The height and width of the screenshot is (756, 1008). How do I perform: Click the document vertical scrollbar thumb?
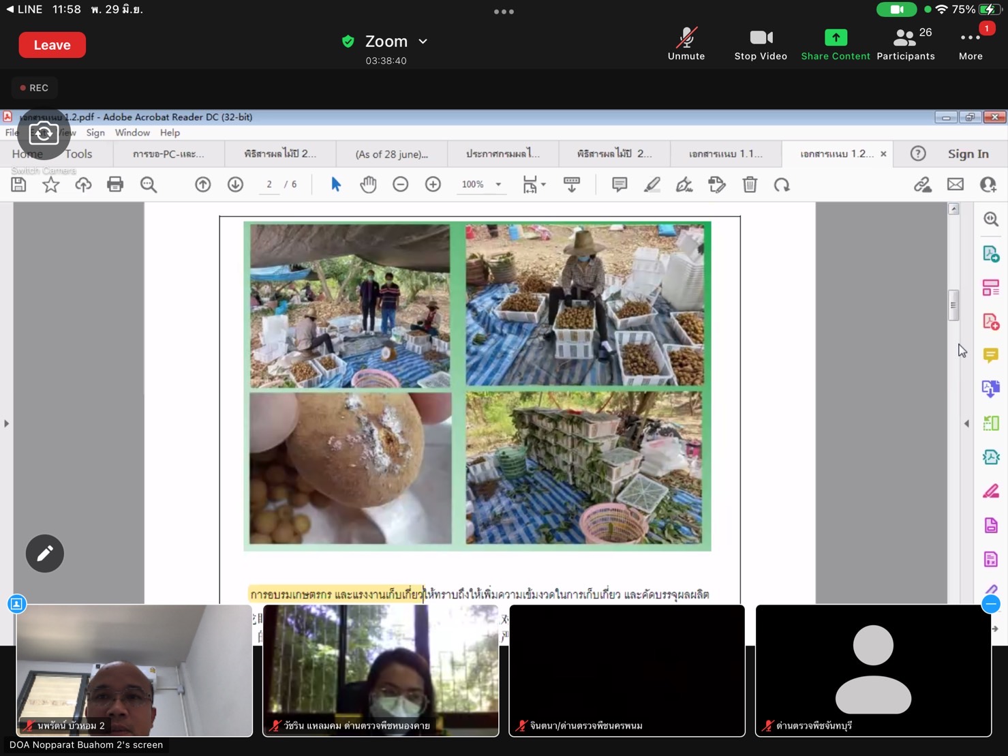click(953, 305)
